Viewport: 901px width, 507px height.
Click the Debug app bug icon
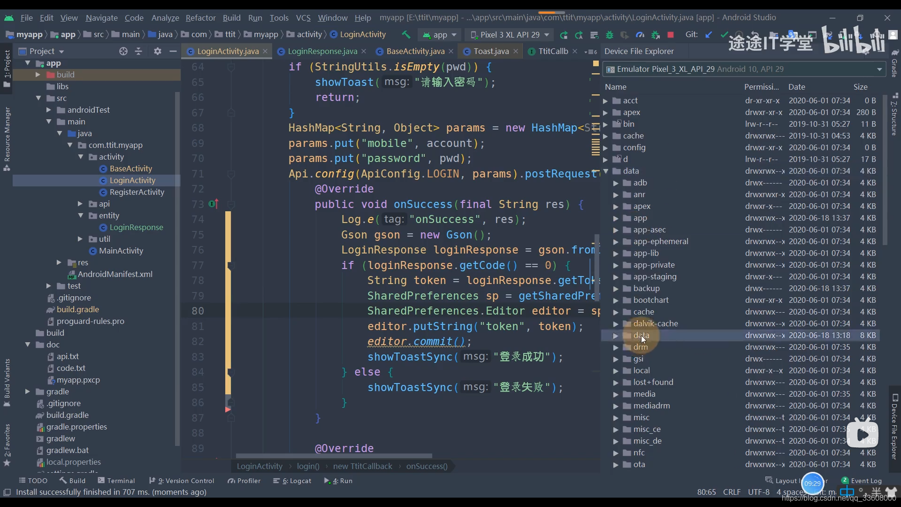610,35
